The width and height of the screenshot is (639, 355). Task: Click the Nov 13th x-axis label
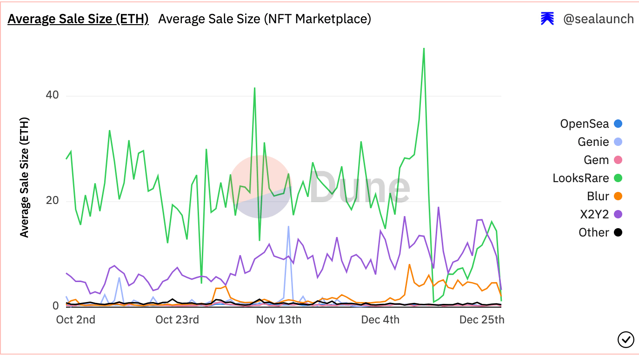[279, 320]
